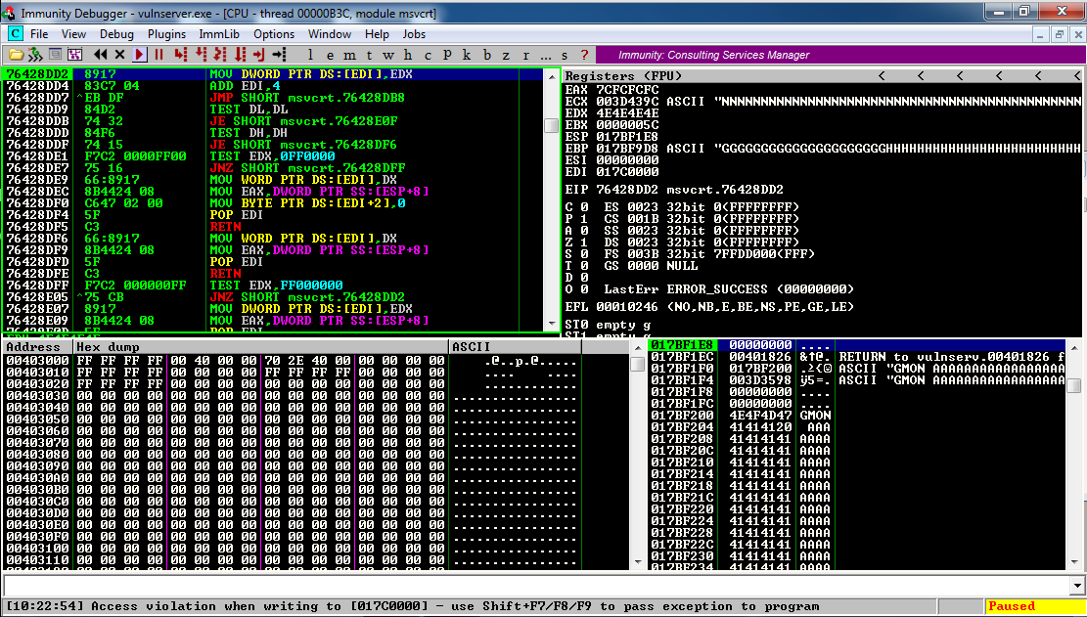1087x617 pixels.
Task: Open the Debug menu
Action: (116, 34)
